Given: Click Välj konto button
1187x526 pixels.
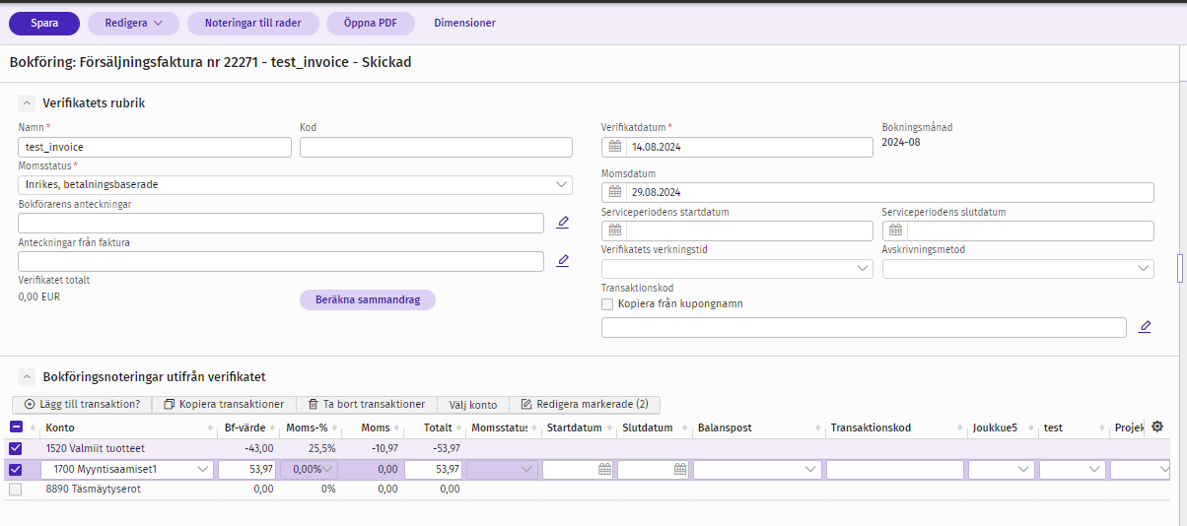Looking at the screenshot, I should click(472, 404).
